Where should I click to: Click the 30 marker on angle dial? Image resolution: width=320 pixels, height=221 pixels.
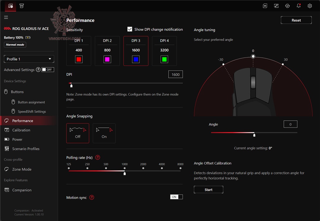tap(283, 64)
